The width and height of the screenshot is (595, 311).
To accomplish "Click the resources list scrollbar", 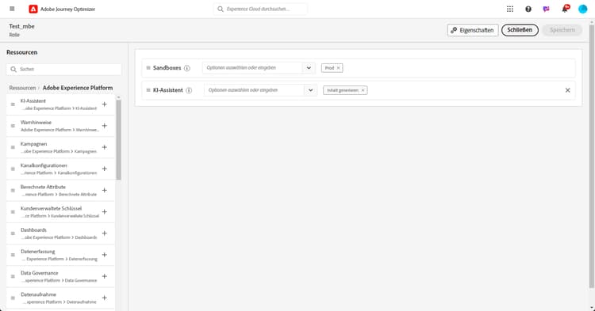I will pyautogui.click(x=118, y=140).
